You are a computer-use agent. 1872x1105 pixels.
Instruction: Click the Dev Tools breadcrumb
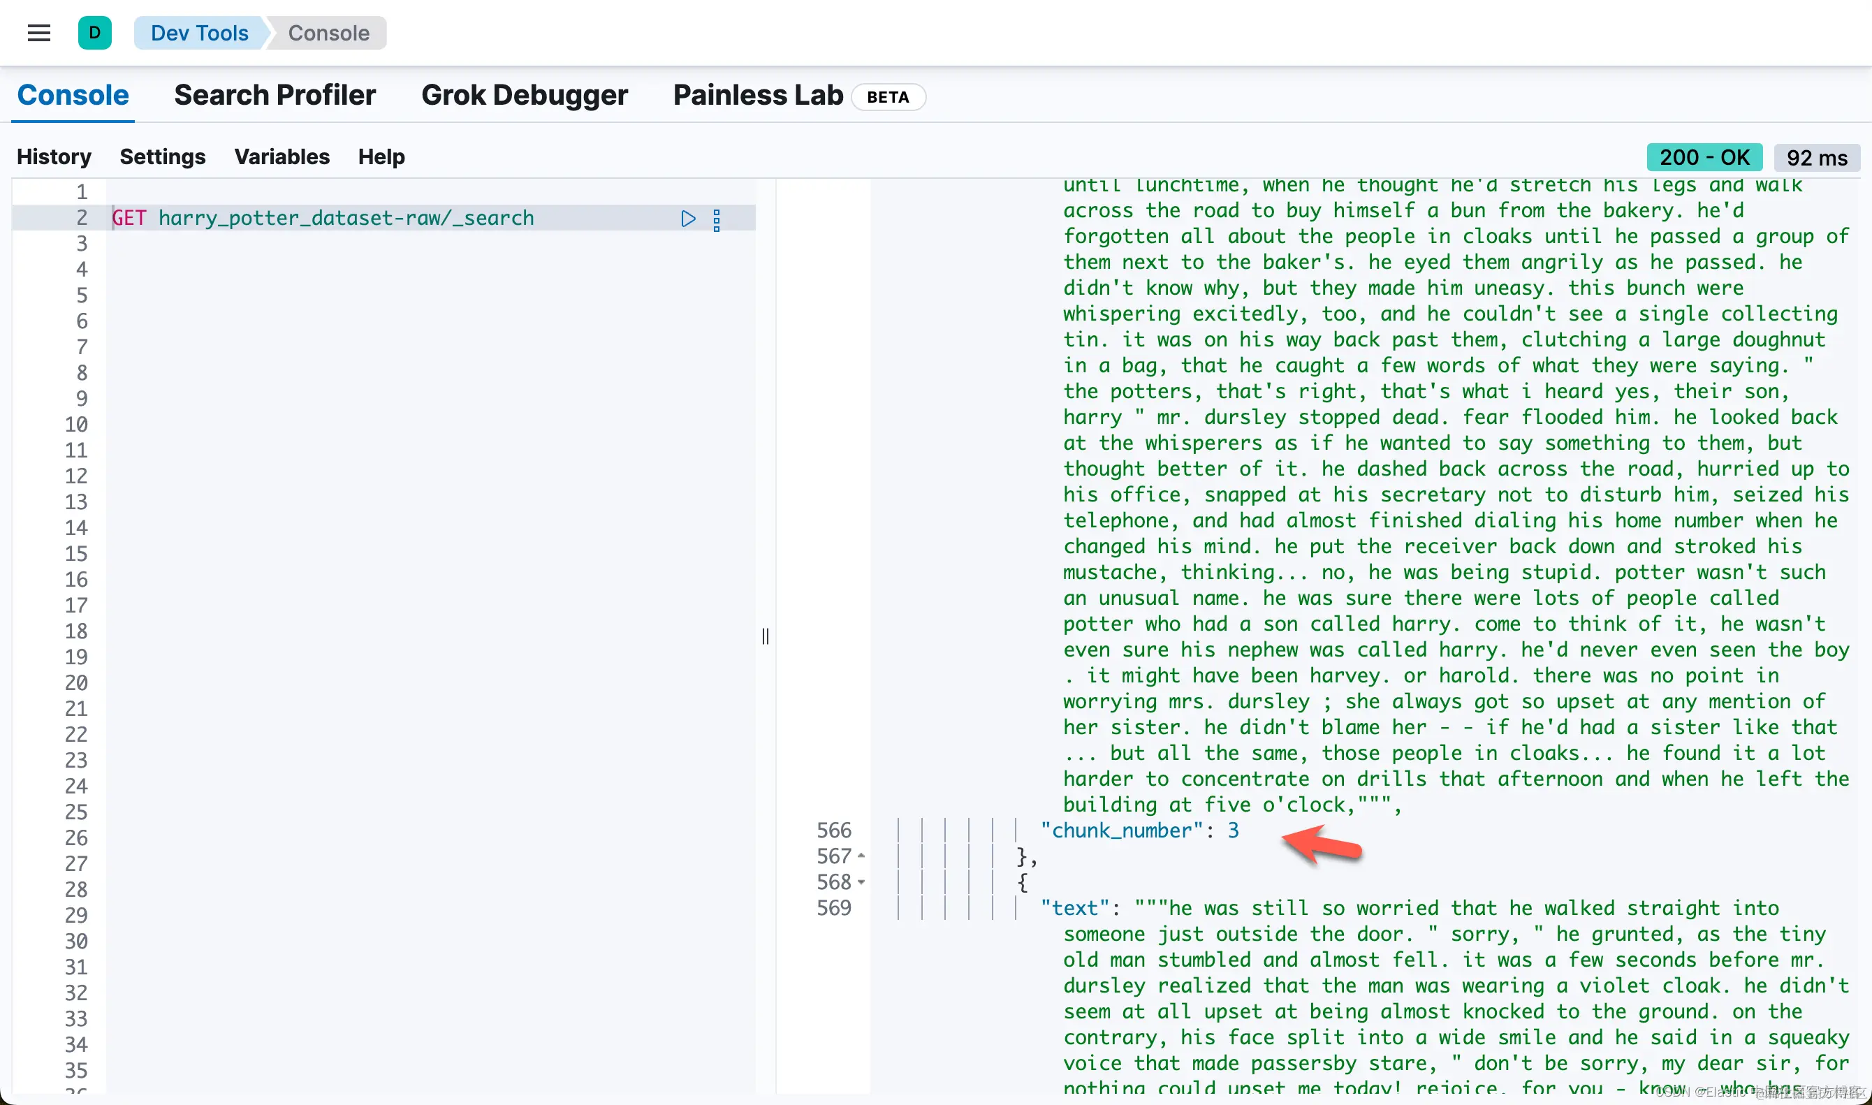[x=199, y=33]
